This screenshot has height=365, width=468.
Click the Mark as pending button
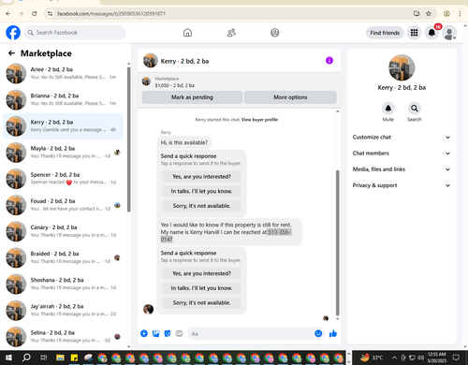coord(192,97)
